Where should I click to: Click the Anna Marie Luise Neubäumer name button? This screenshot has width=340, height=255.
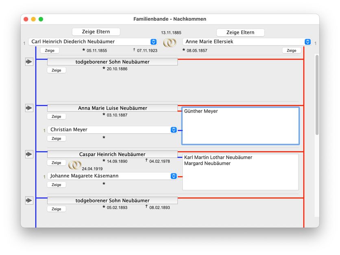tap(112, 108)
